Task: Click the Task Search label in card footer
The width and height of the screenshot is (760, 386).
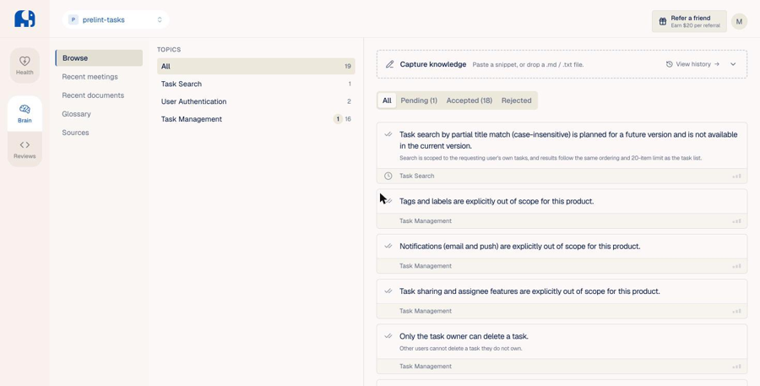Action: click(x=417, y=176)
